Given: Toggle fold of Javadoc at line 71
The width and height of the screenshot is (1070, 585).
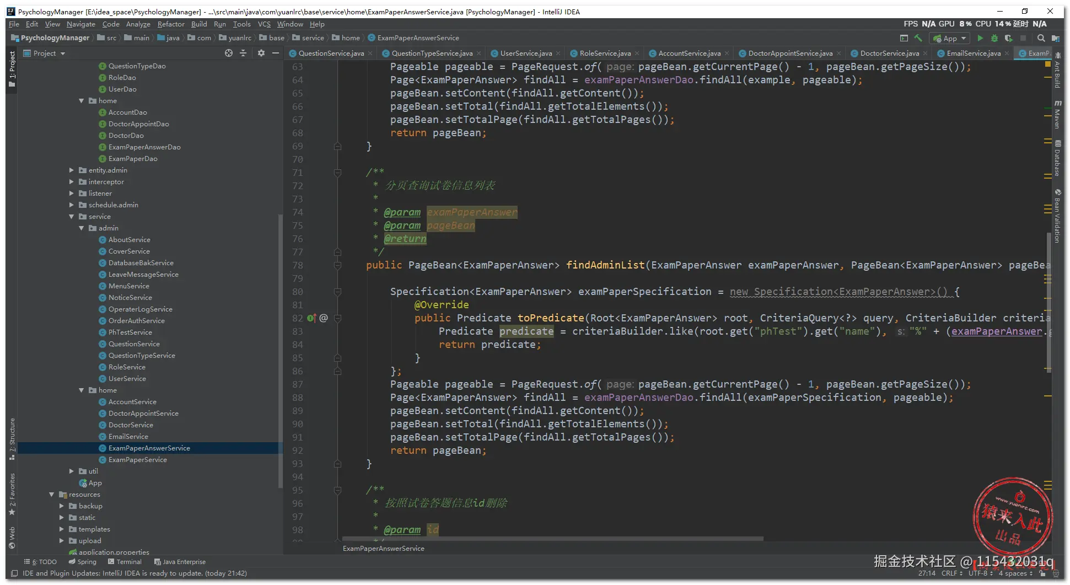Looking at the screenshot, I should [337, 173].
